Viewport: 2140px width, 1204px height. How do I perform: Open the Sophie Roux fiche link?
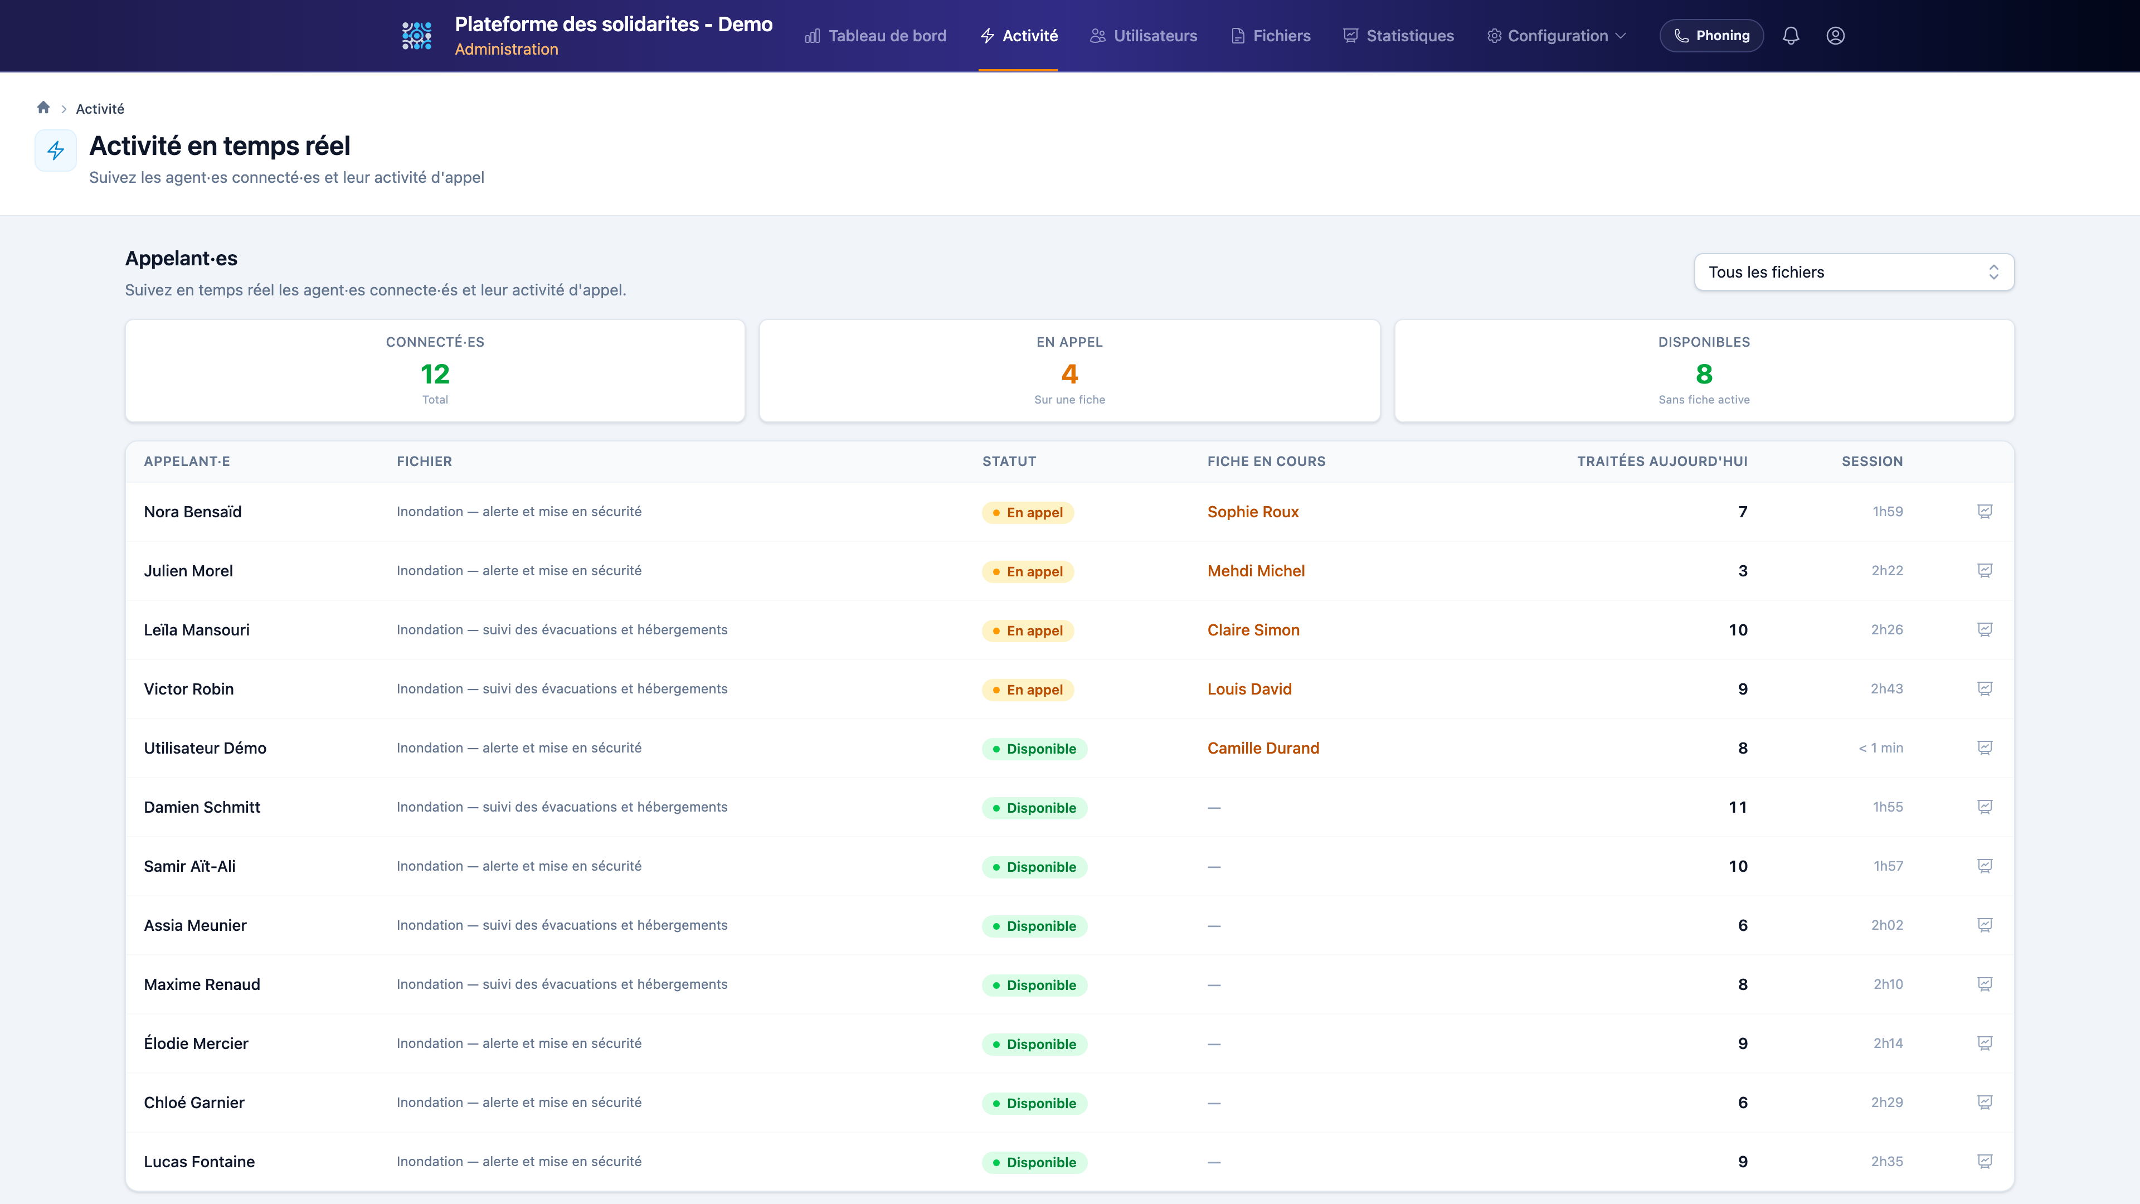pyautogui.click(x=1253, y=512)
